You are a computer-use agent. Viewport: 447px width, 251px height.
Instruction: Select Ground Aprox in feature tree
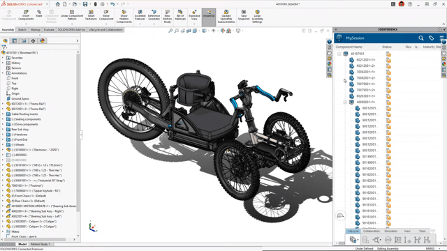20,99
